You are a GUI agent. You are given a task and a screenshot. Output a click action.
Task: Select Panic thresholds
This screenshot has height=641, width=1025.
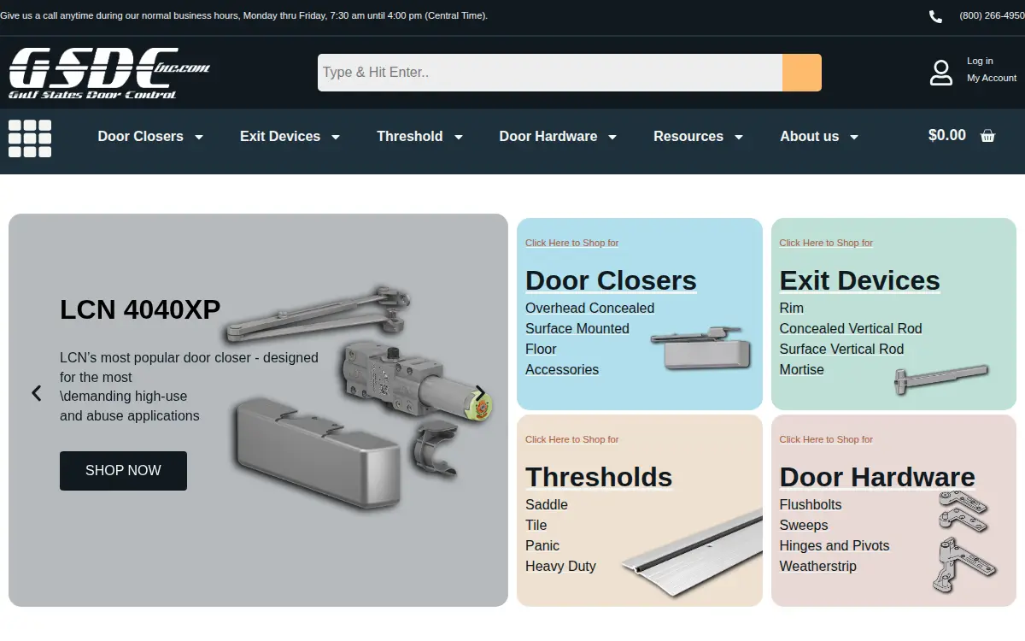542,545
